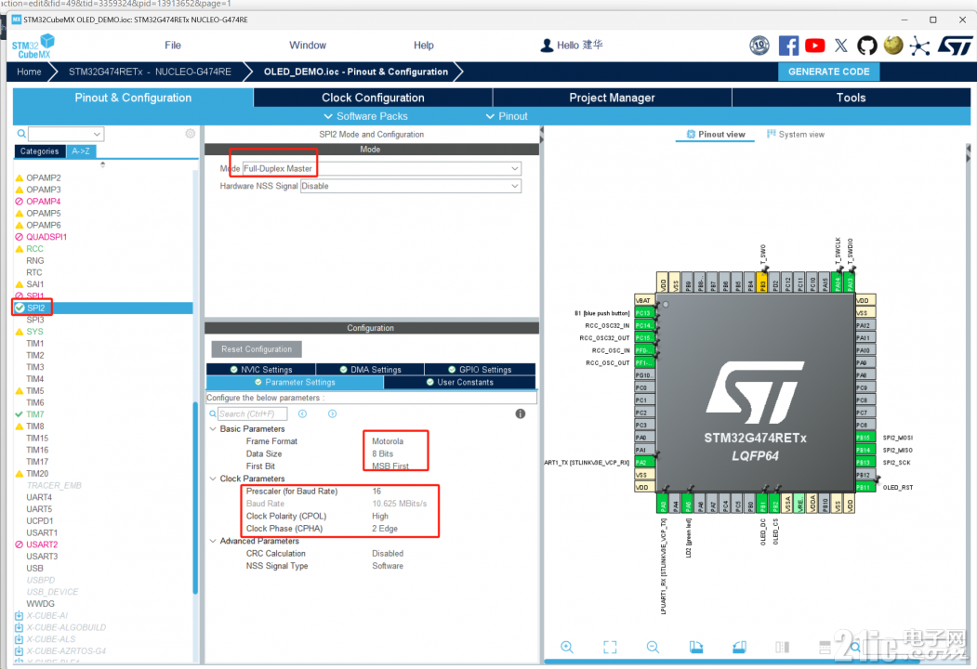
Task: Go to Home breadcrumb
Action: tap(30, 72)
